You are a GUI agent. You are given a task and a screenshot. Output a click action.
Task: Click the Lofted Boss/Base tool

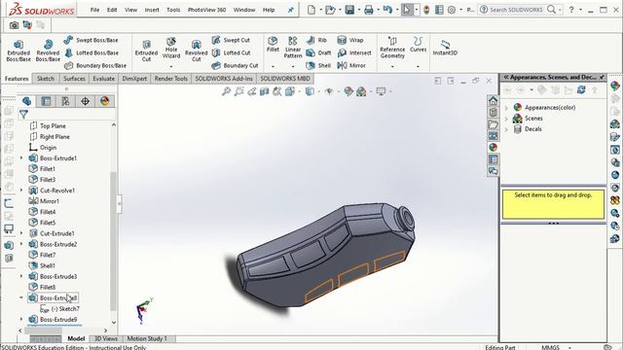[92, 52]
